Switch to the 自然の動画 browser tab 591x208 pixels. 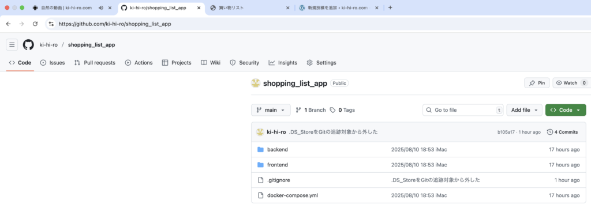coord(66,7)
